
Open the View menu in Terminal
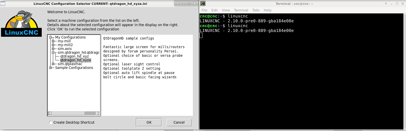pos(226,10)
